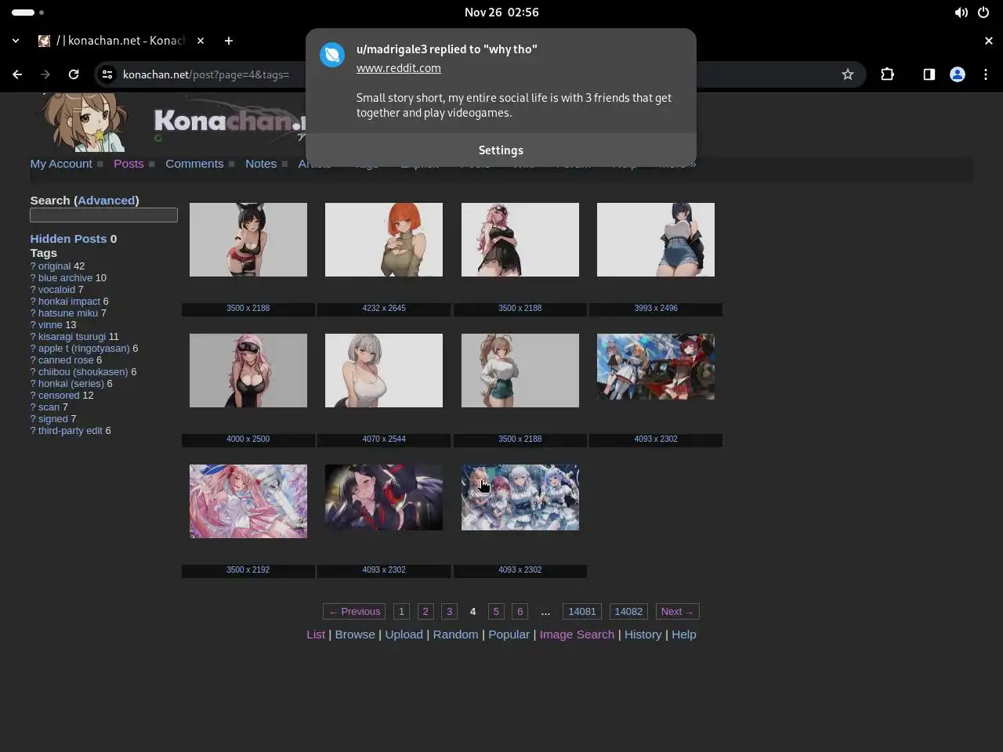Open the Notes menu item
Image resolution: width=1003 pixels, height=752 pixels.
pyautogui.click(x=261, y=164)
